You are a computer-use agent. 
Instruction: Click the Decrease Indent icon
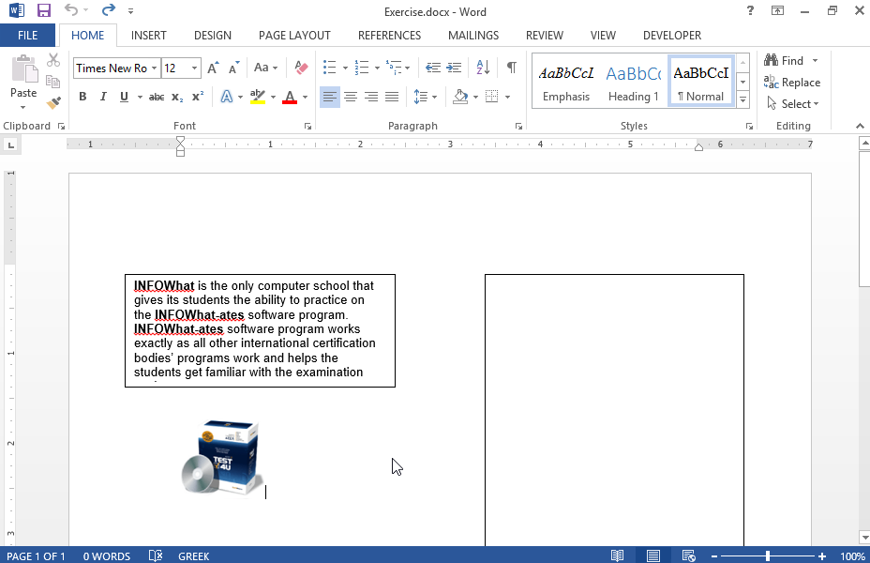pyautogui.click(x=433, y=68)
